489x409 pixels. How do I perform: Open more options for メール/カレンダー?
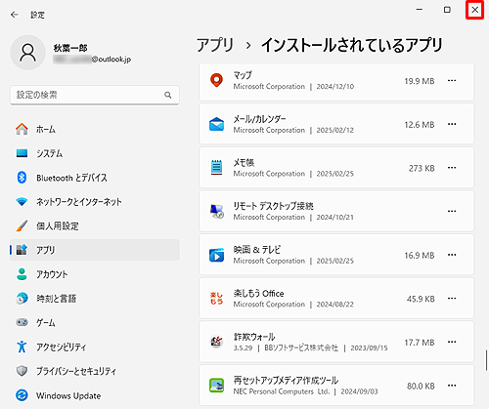452,124
